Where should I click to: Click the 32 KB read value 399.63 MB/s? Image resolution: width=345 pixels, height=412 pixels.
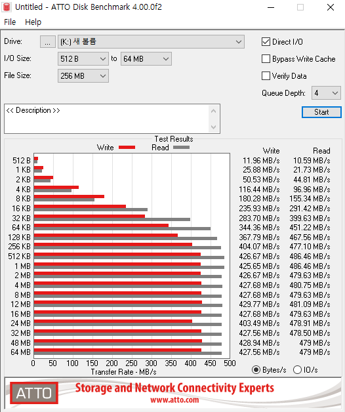(x=310, y=218)
